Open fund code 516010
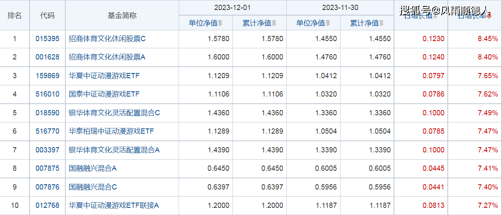The width and height of the screenshot is (502, 215). point(47,94)
